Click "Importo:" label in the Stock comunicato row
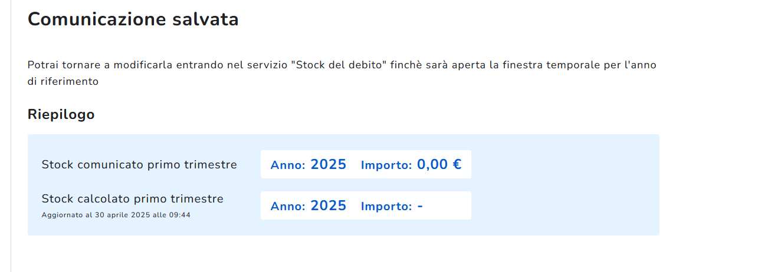758x272 pixels. (386, 165)
